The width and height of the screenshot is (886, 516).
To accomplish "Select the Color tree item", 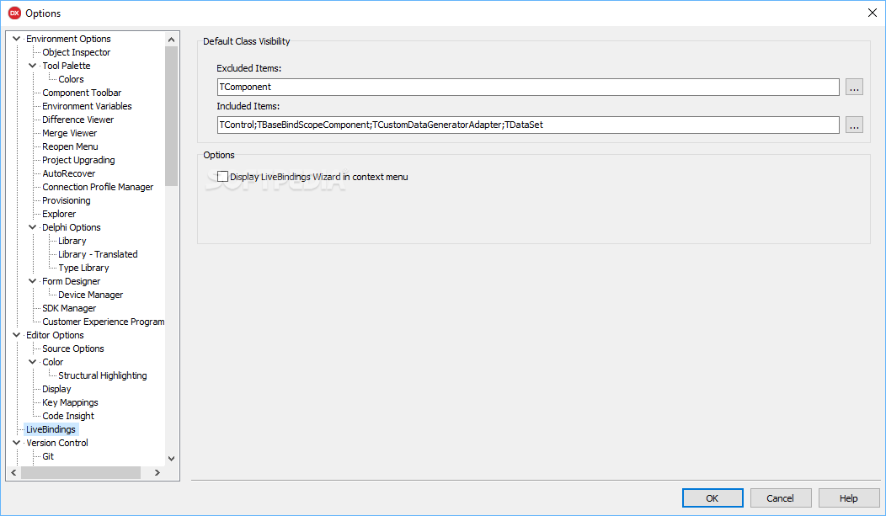I will [x=52, y=363].
